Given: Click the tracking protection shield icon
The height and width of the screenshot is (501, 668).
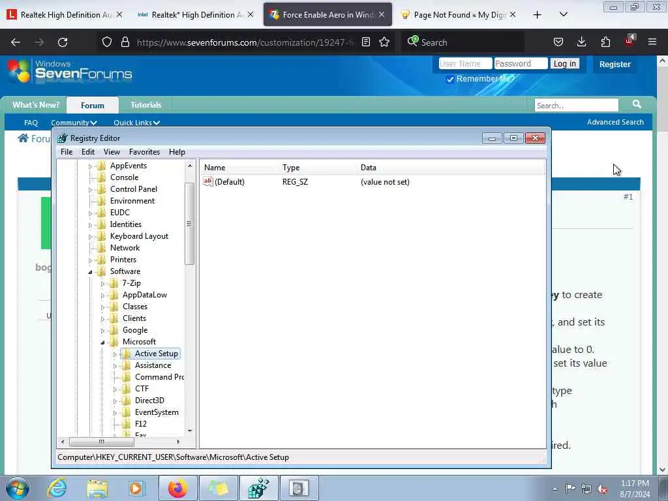Looking at the screenshot, I should tap(107, 42).
